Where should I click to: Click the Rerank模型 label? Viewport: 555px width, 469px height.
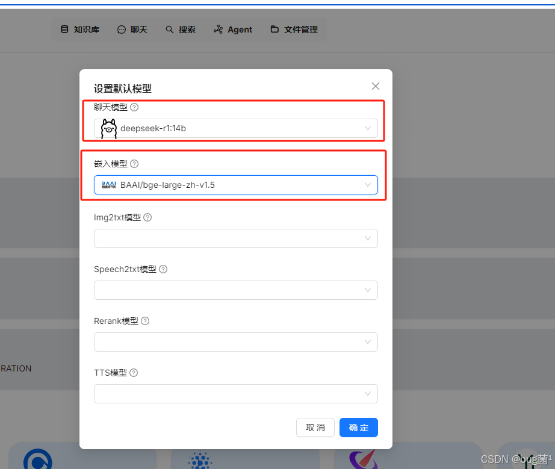pos(116,321)
